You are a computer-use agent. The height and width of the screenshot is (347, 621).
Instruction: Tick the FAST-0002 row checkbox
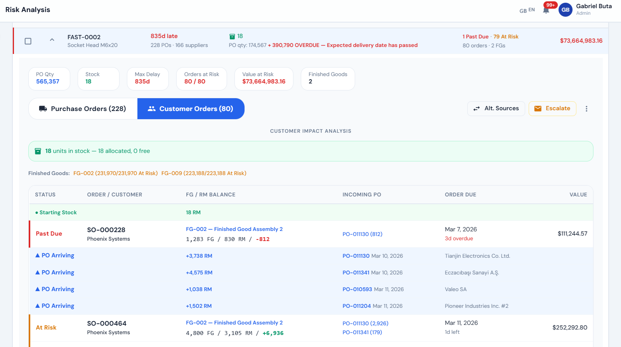pyautogui.click(x=28, y=41)
